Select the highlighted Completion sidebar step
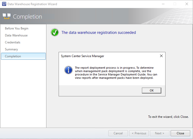Viewport: 193px width, 139px height. tap(23, 56)
